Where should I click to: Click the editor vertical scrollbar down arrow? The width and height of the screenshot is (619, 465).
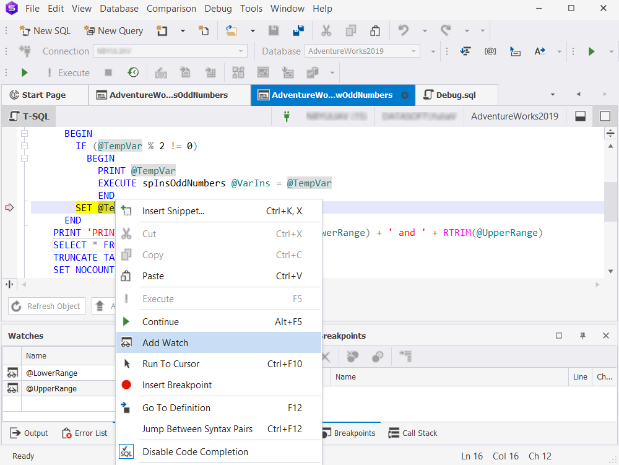point(611,271)
